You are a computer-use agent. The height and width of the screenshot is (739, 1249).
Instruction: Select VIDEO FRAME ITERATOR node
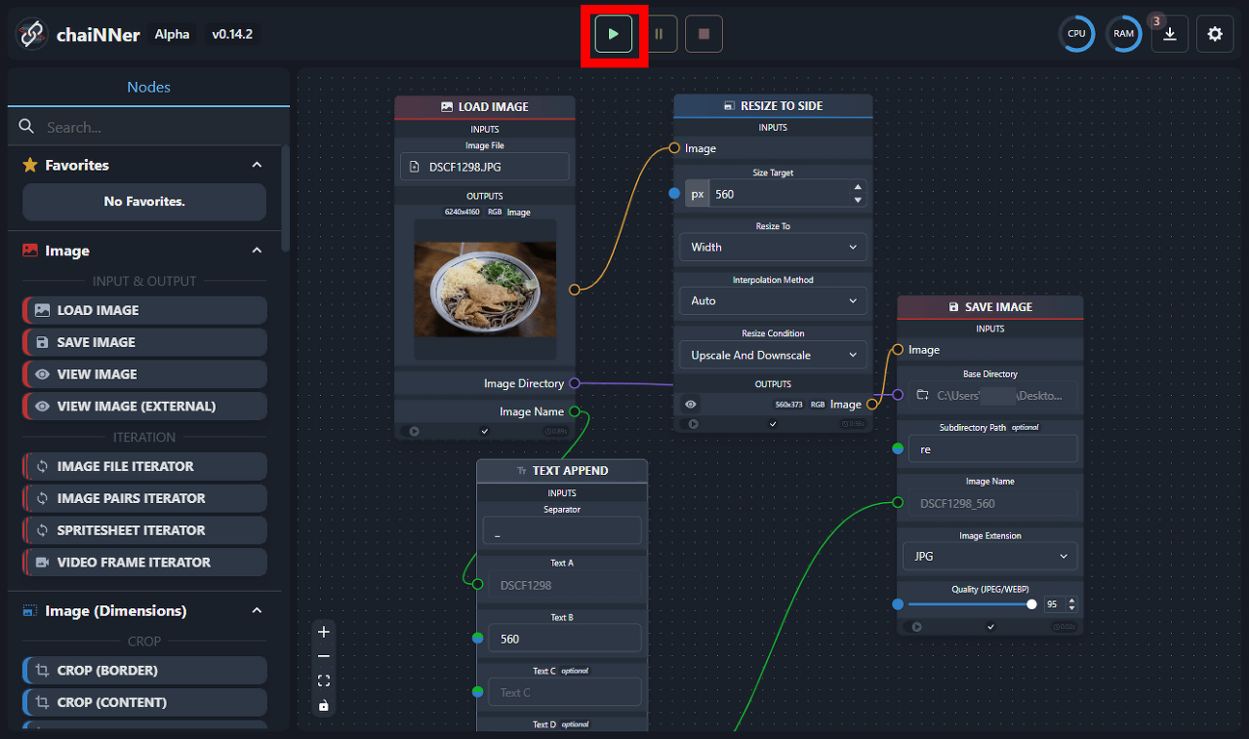144,563
